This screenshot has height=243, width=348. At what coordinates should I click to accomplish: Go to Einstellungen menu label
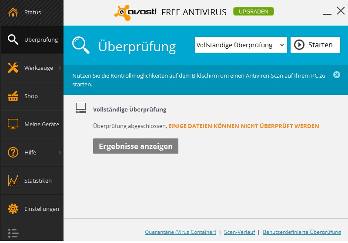(42, 209)
